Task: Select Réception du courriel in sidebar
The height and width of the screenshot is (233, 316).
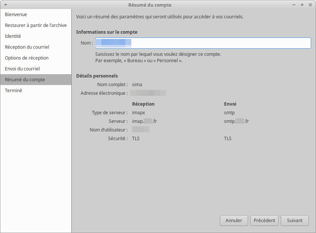Action: [x=27, y=47]
